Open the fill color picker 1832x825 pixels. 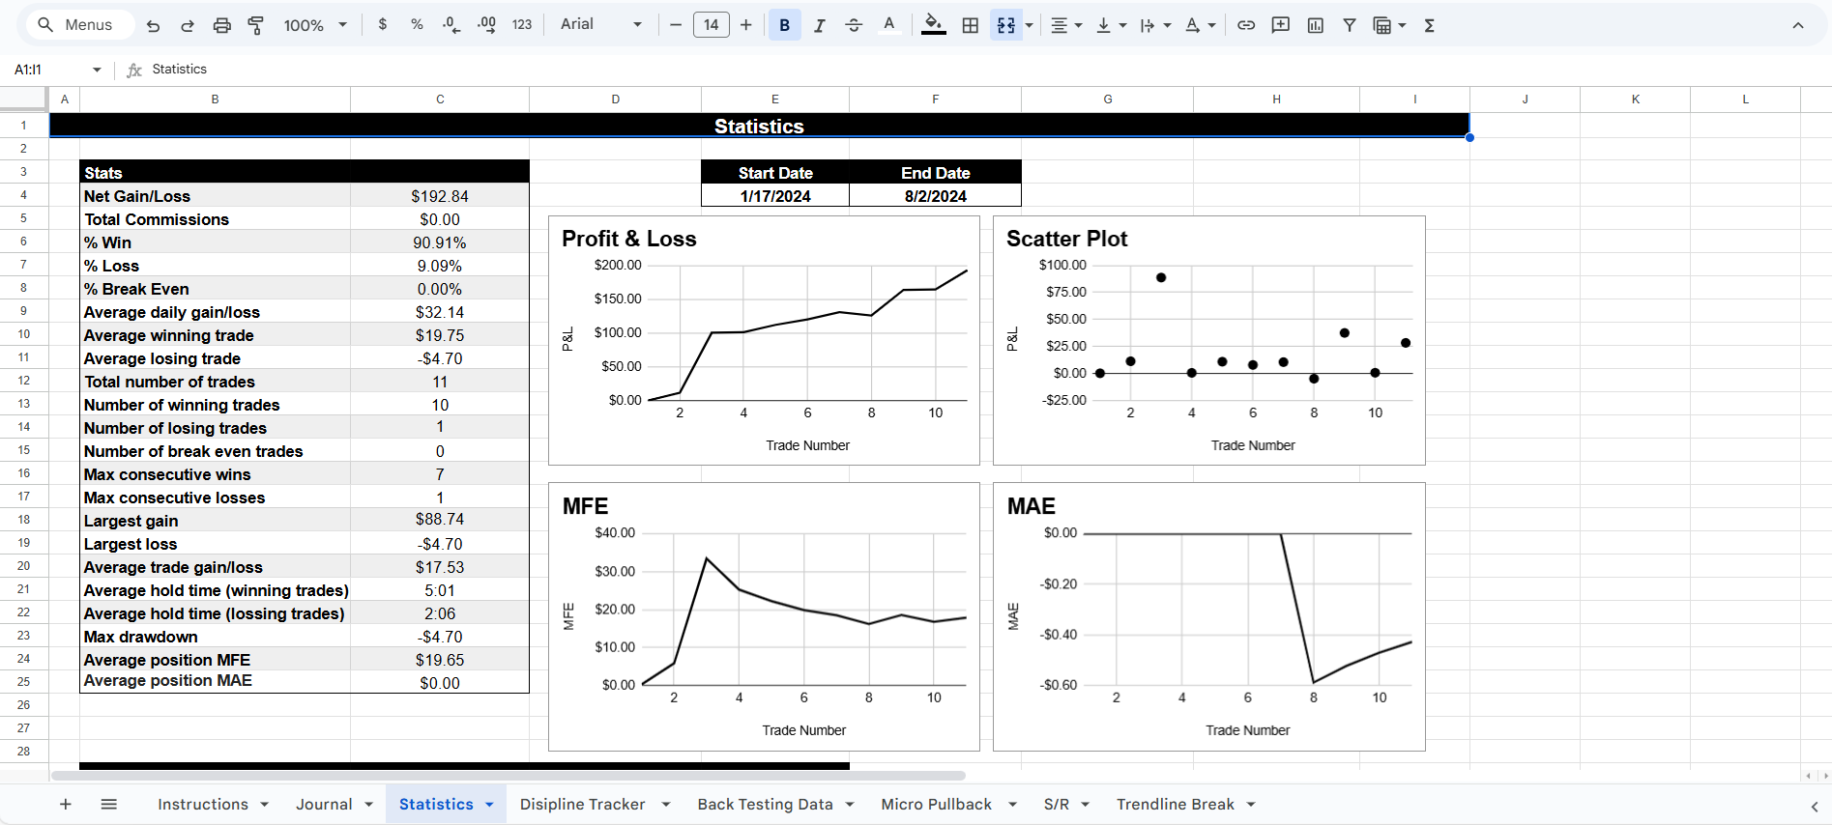pos(933,26)
